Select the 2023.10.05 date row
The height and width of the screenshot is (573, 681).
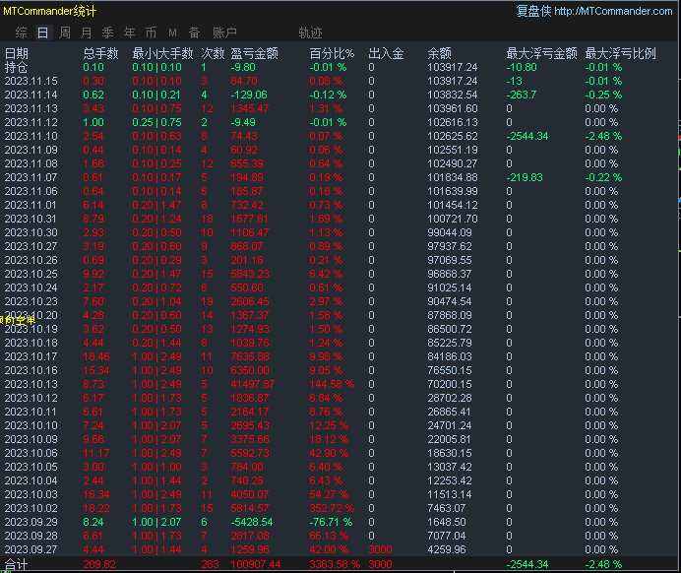click(31, 467)
